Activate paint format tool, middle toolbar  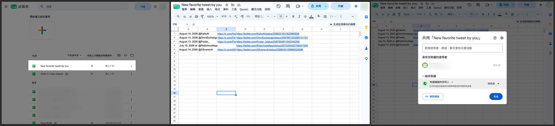(x=202, y=17)
